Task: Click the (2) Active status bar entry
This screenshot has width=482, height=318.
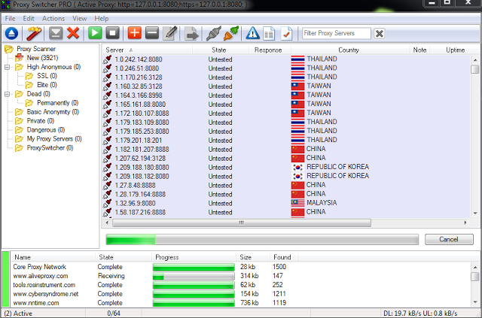Action: click(x=18, y=313)
